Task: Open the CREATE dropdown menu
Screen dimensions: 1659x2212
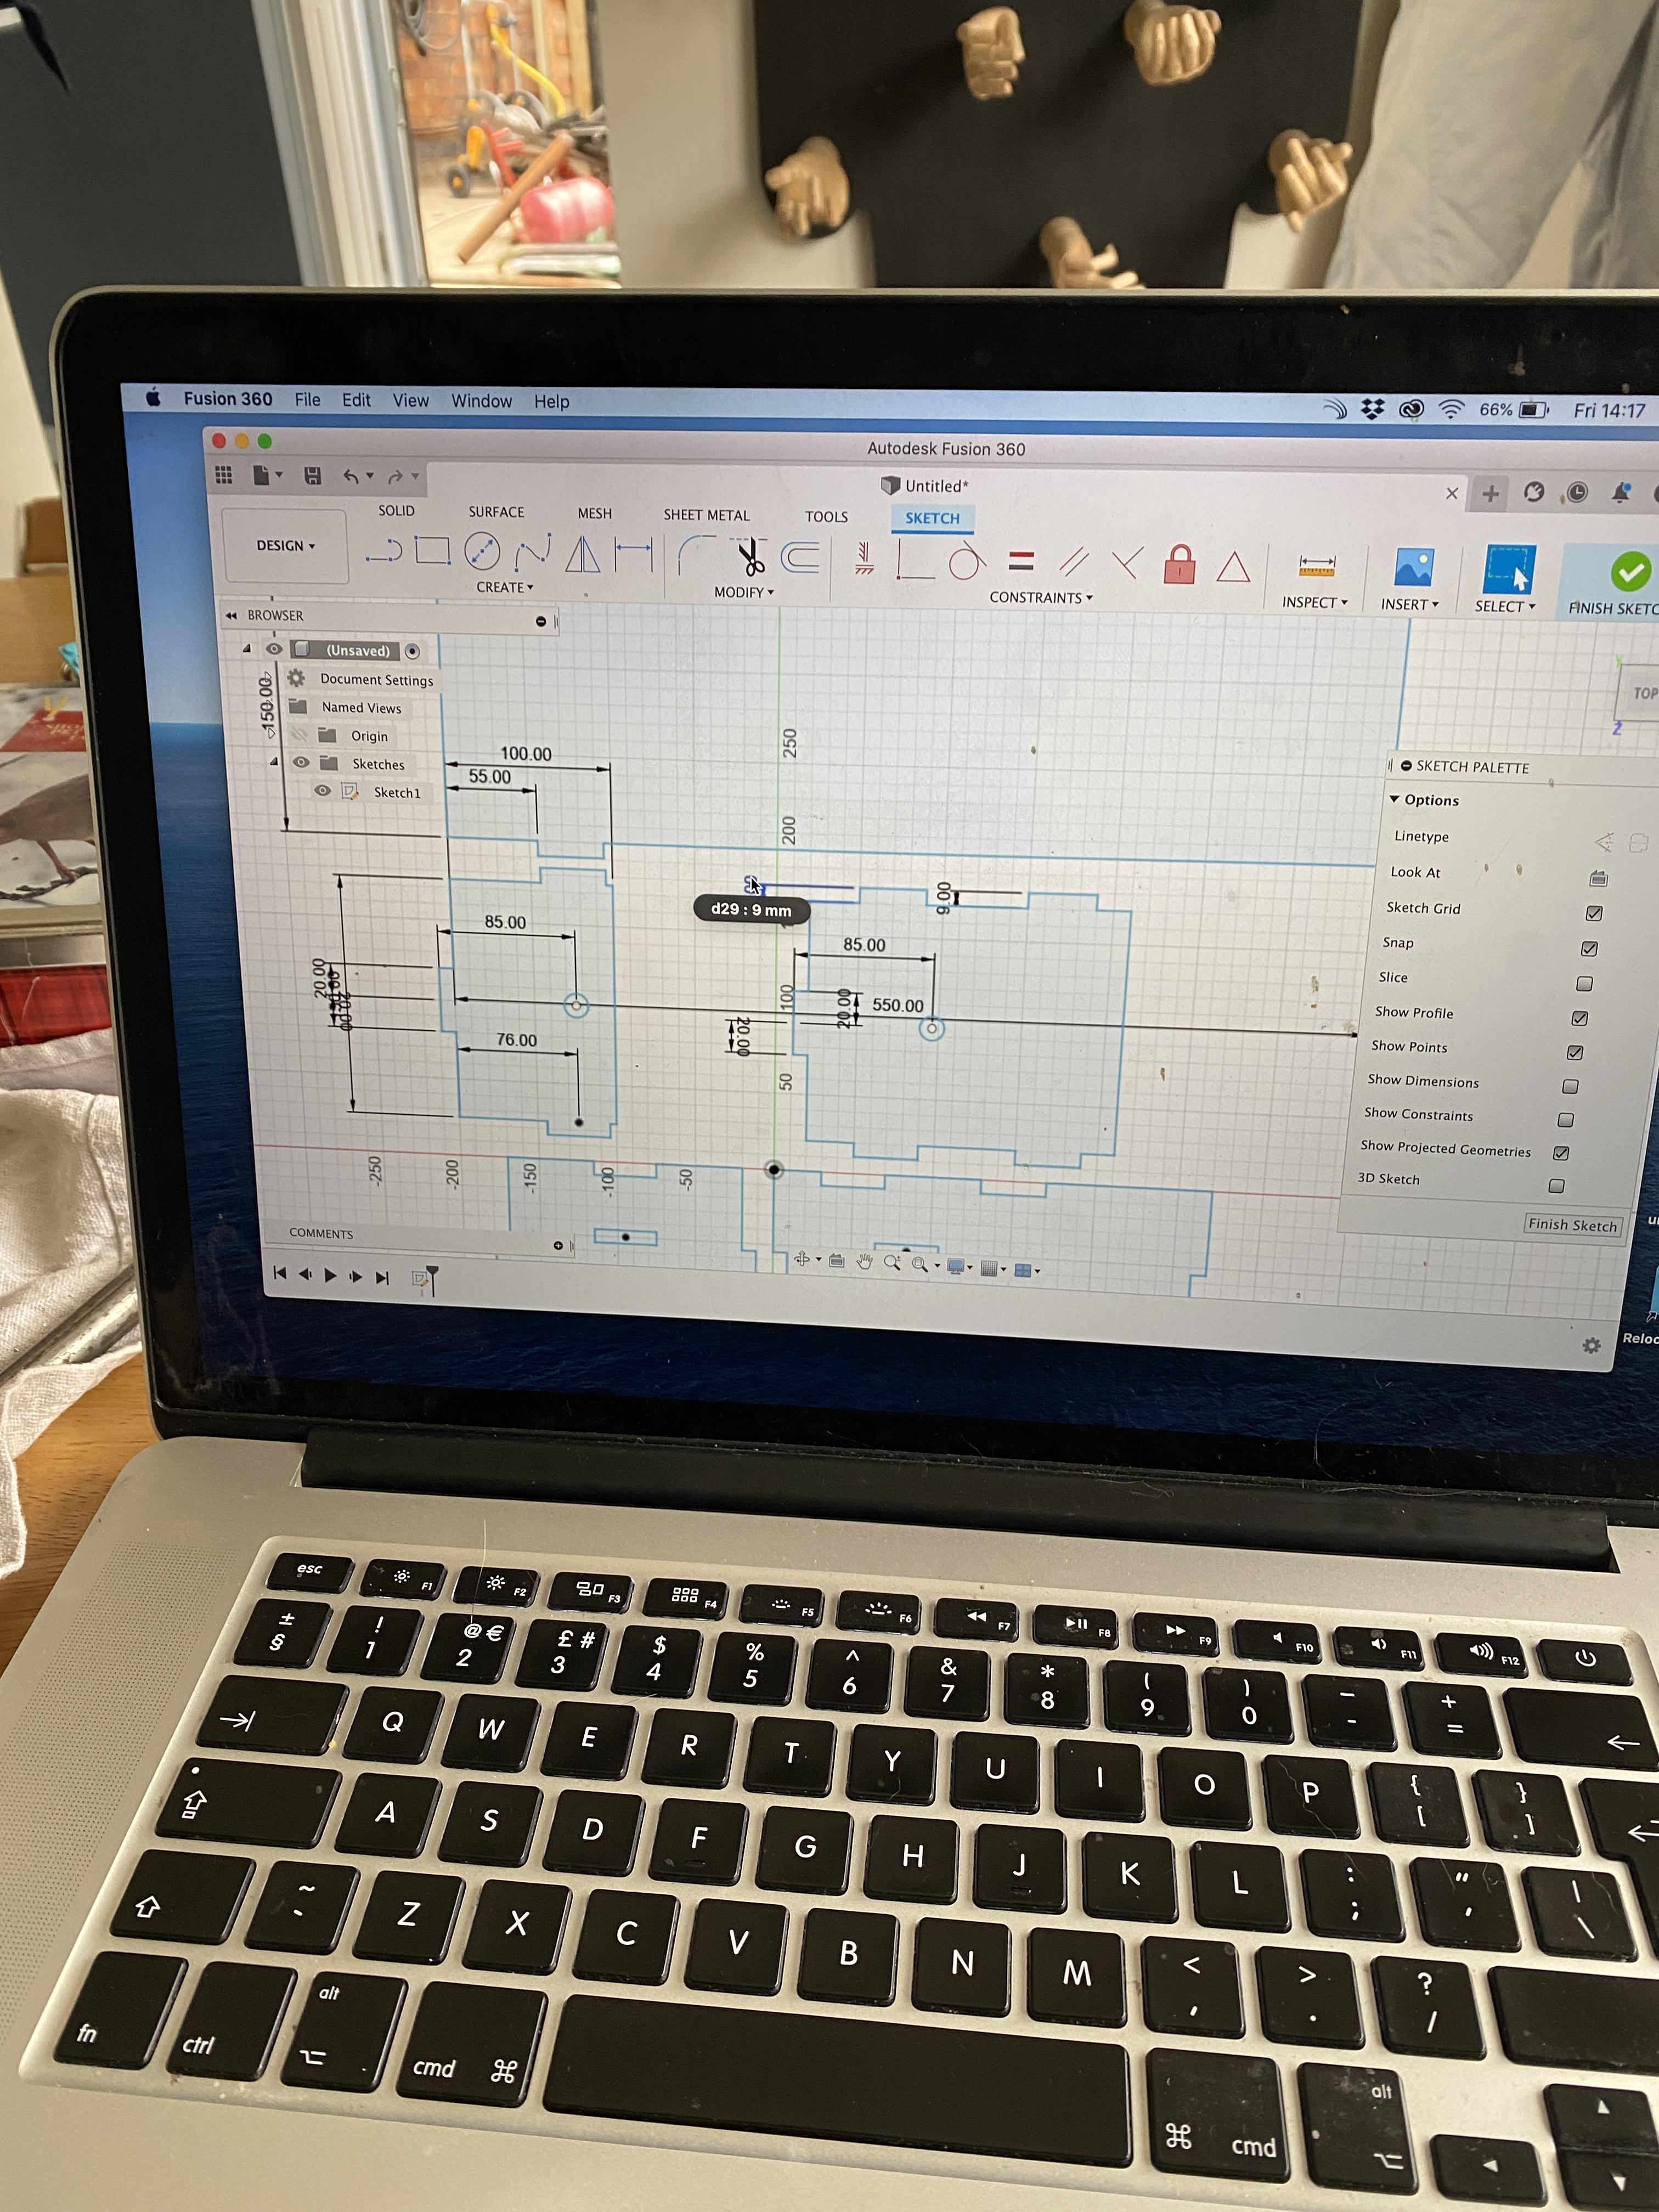Action: point(505,587)
